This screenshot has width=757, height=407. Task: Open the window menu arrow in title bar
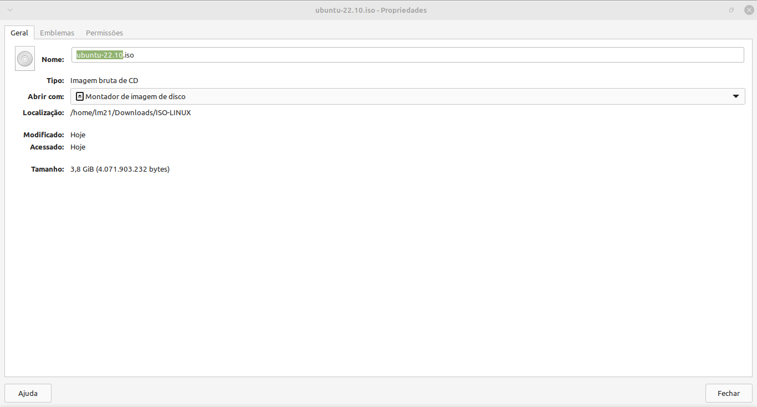click(10, 11)
